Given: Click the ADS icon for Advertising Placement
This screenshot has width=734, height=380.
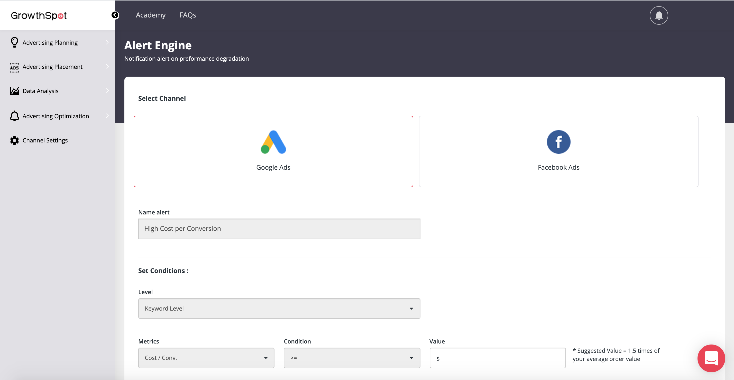Looking at the screenshot, I should (14, 68).
